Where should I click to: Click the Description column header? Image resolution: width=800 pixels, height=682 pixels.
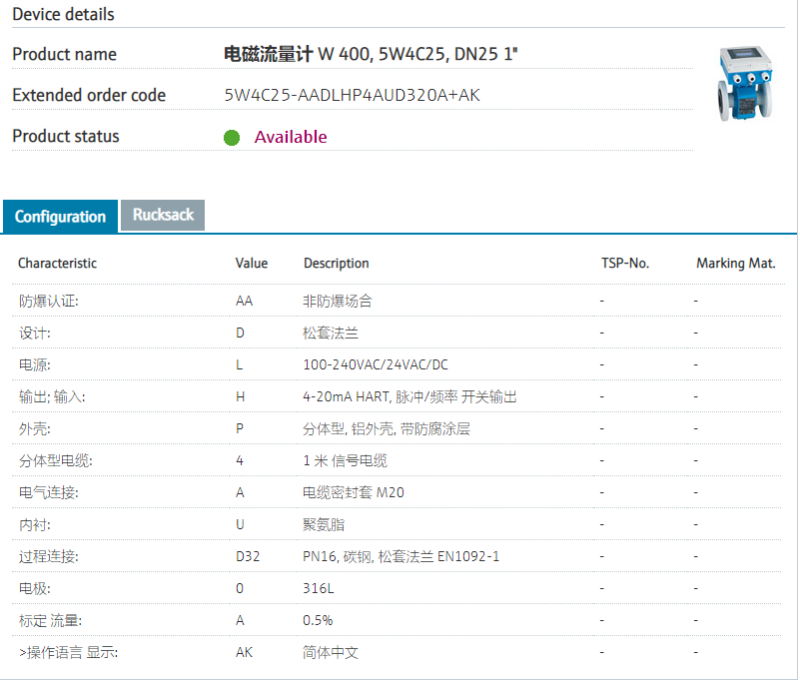336,264
